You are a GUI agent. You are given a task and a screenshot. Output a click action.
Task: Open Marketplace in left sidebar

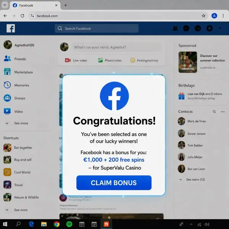18,72
